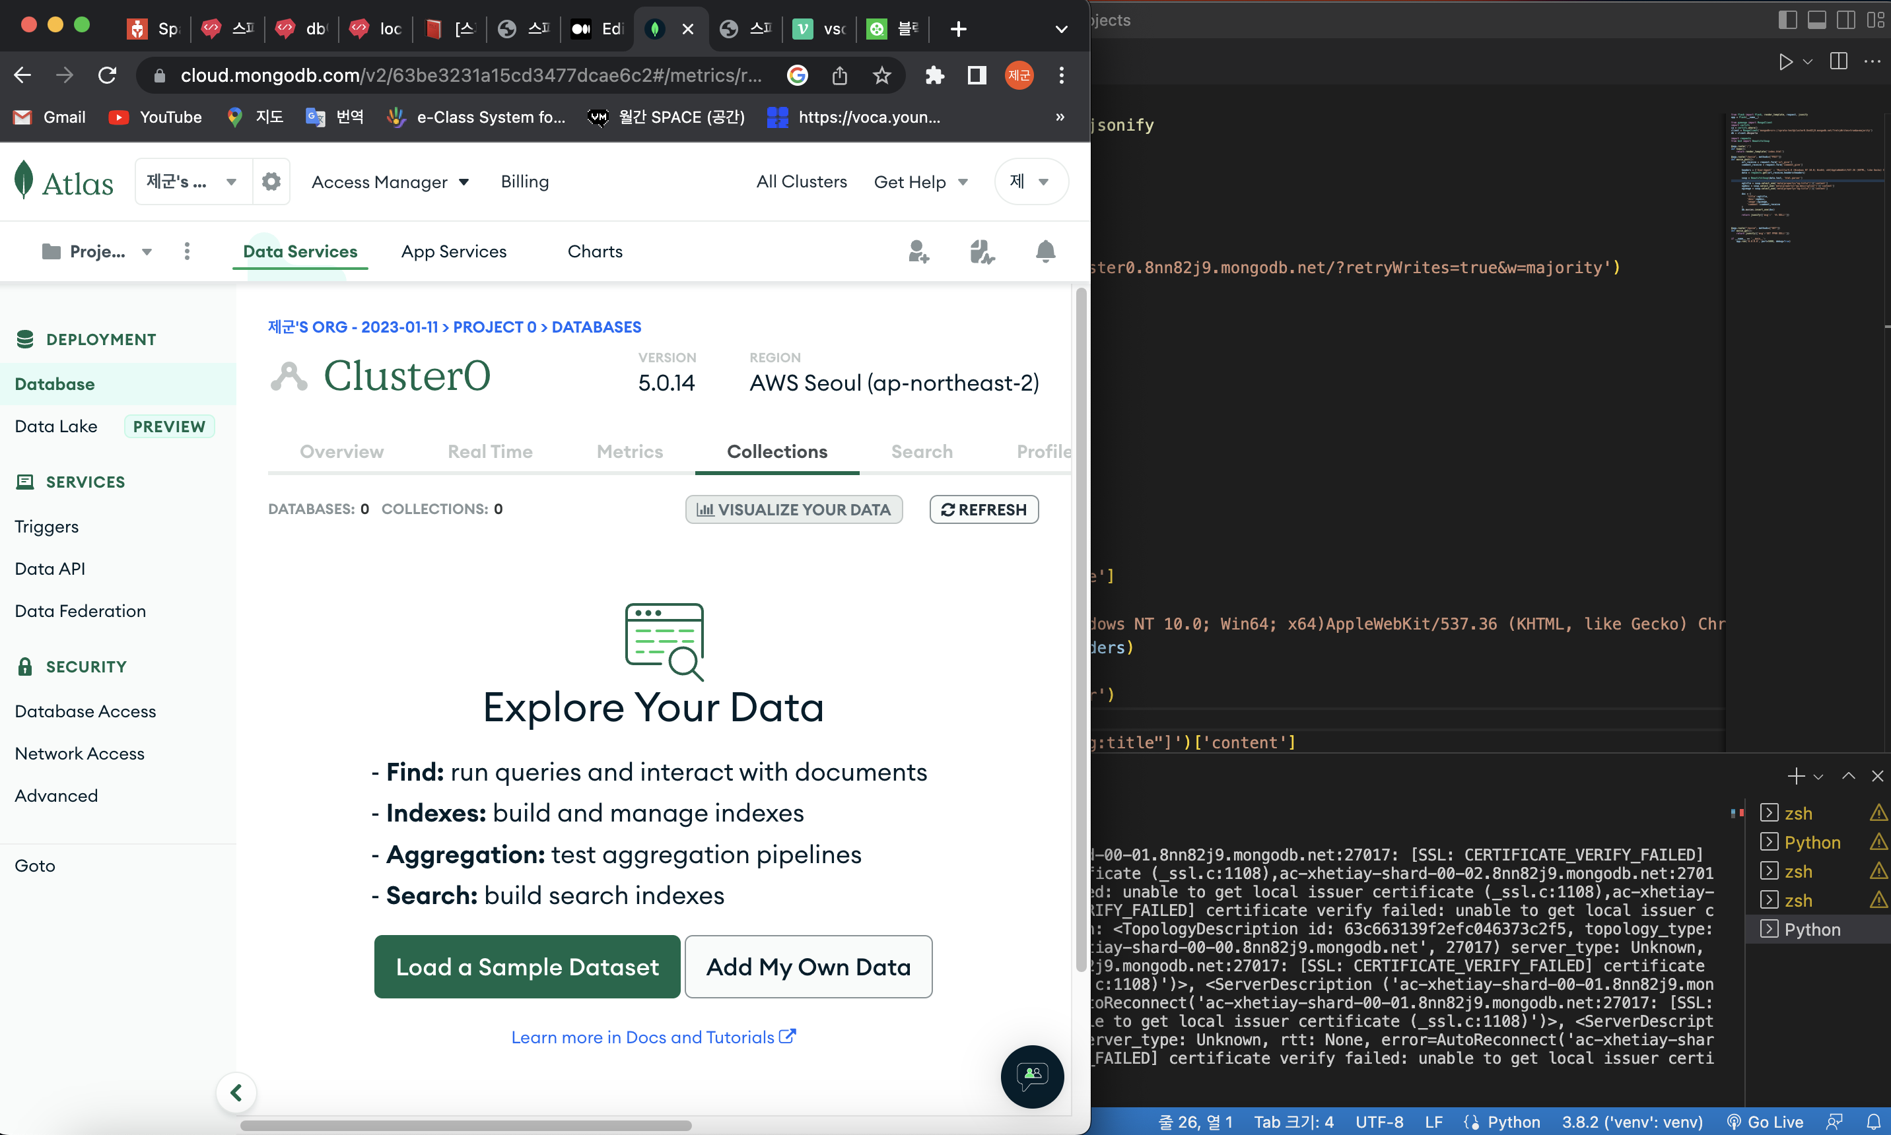1891x1135 pixels.
Task: Open the new terminal profile dropdown
Action: coord(1818,776)
